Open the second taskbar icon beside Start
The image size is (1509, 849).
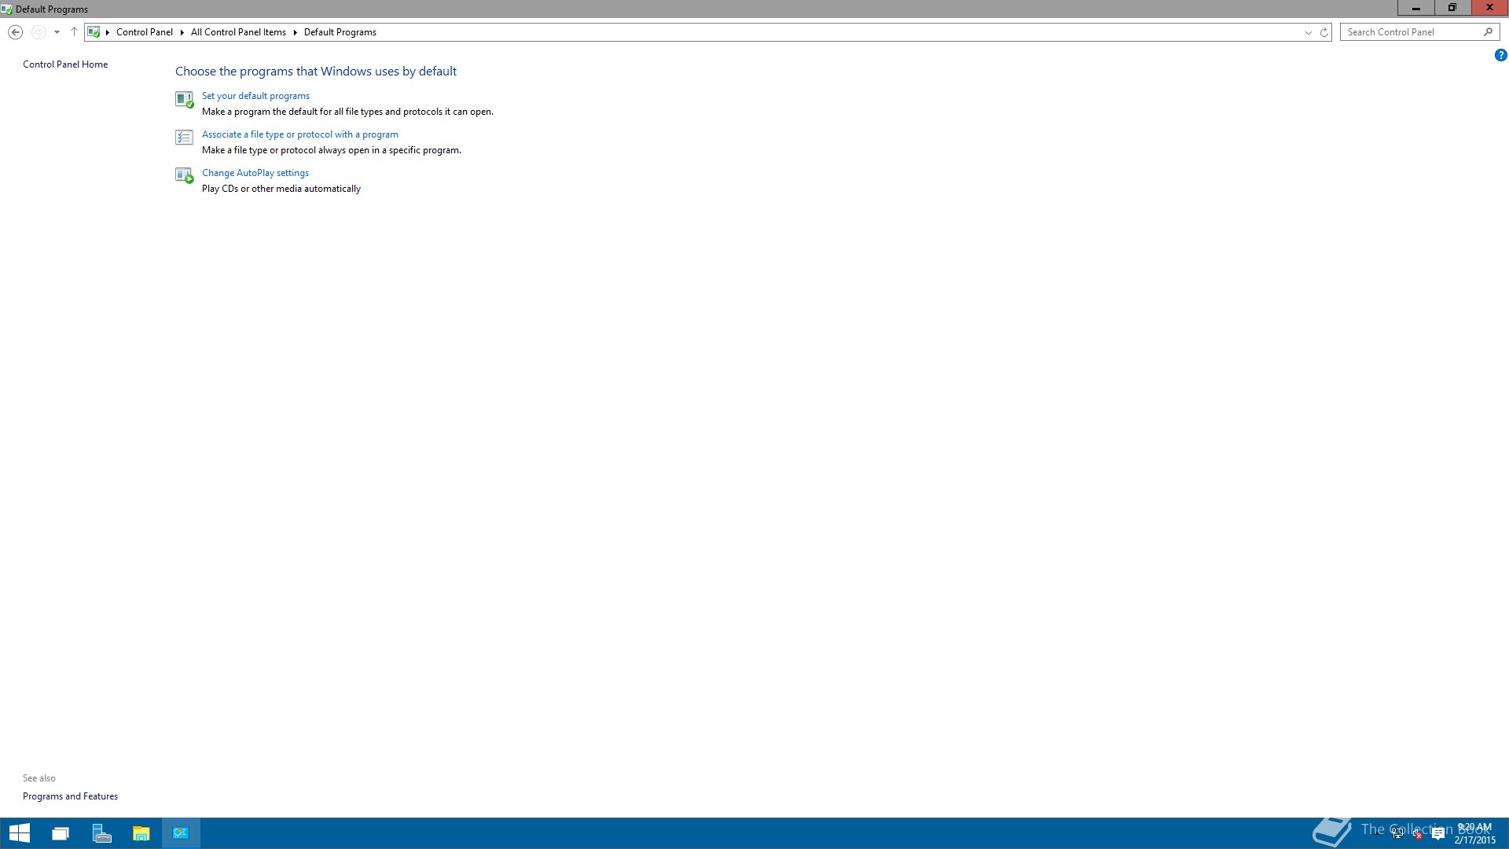pyautogui.click(x=61, y=833)
